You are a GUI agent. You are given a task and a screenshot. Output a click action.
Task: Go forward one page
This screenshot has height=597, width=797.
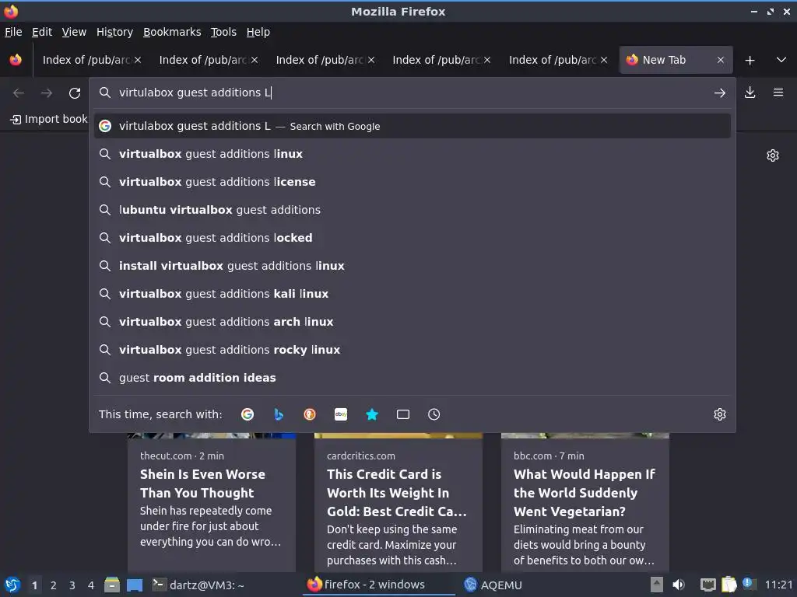[x=47, y=93]
